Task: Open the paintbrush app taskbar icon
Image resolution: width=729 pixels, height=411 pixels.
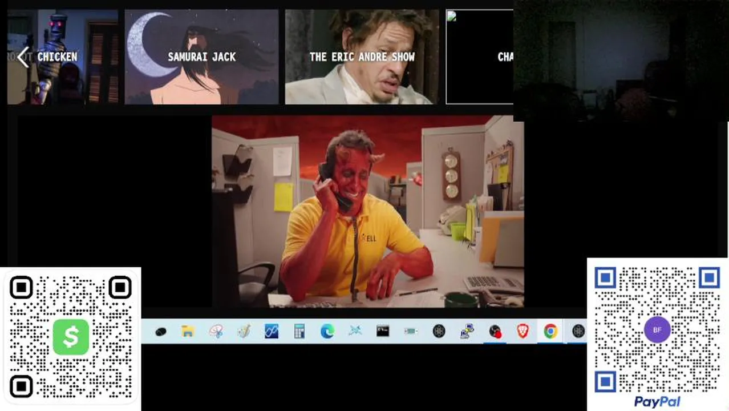Action: tap(244, 331)
